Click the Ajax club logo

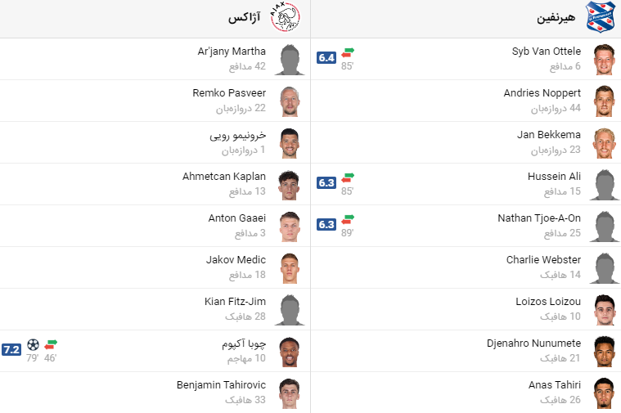(286, 17)
